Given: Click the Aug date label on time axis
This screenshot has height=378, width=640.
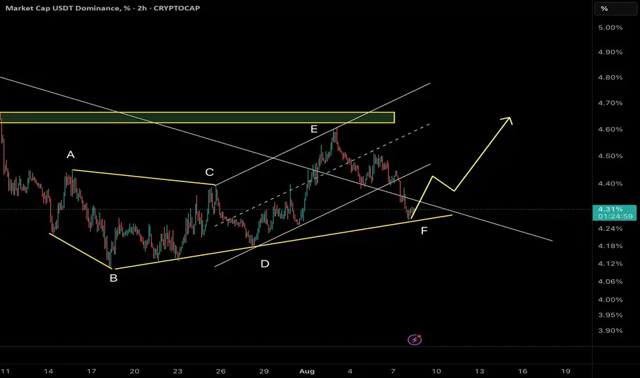Looking at the screenshot, I should click(x=307, y=371).
